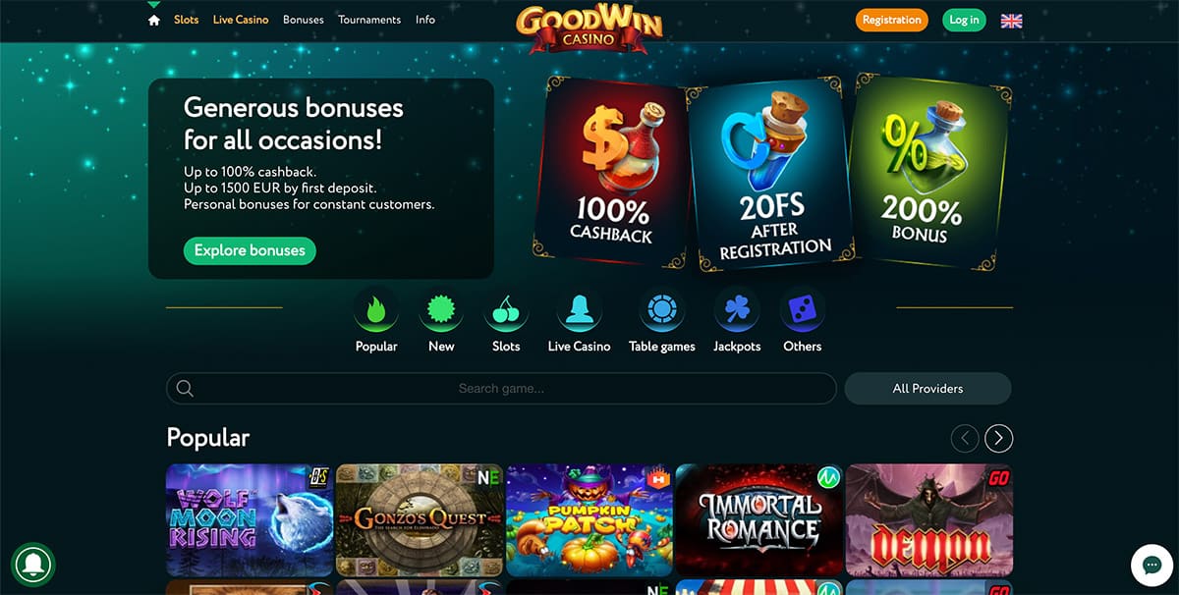Screen dimensions: 1179x595
Task: Focus the Search game input field
Action: pos(501,389)
